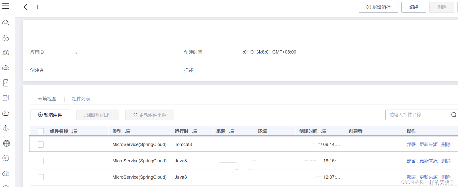Toggle the select-all checkbox in table header
The height and width of the screenshot is (187, 458).
click(41, 131)
